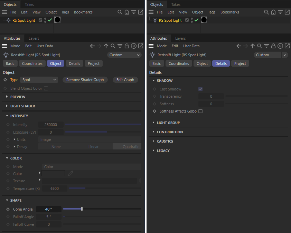This screenshot has width=291, height=233.
Task: Click the Type parameter keyframe diamond
Action: [x=5, y=80]
